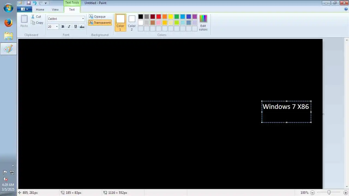349x196 pixels.
Task: Select Color 1 foreground button
Action: coord(120,23)
